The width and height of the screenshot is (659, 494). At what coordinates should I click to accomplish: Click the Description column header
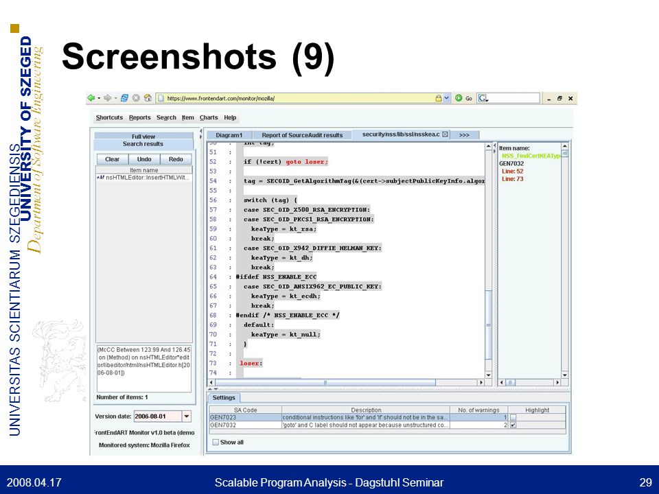[366, 410]
